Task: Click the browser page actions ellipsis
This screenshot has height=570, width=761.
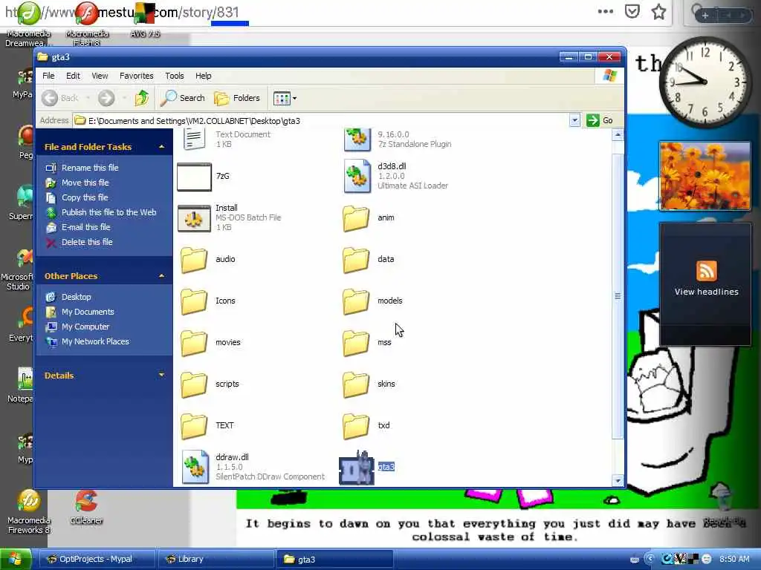Action: pyautogui.click(x=605, y=12)
